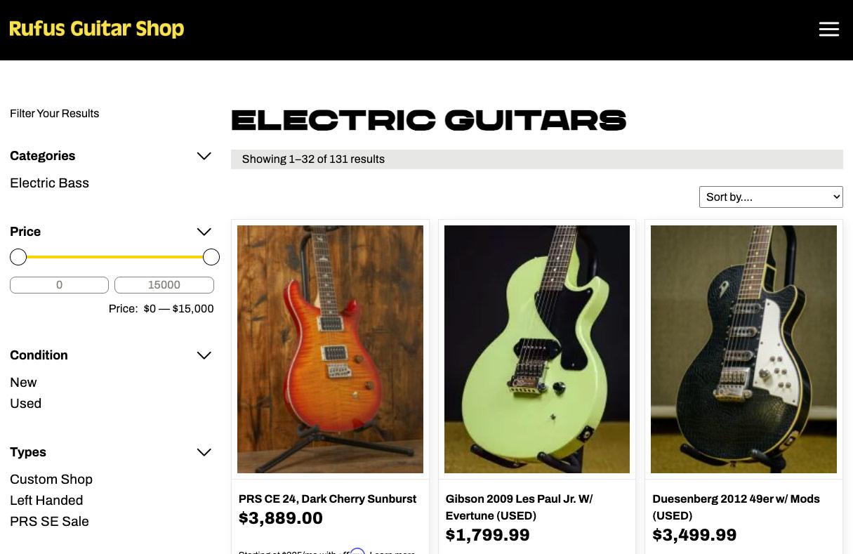Viewport: 853px width, 554px height.
Task: Click the Affirm Learn more link
Action: click(392, 553)
